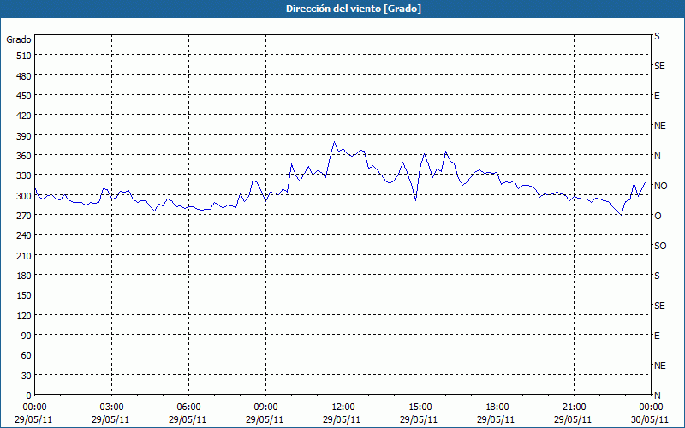Select the 30/05/11 date label

pos(650,419)
